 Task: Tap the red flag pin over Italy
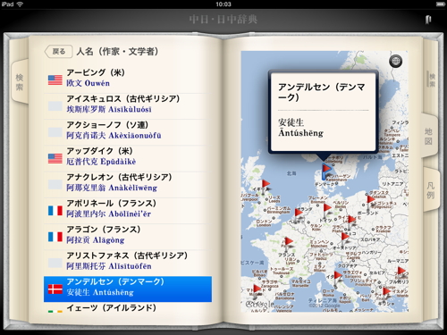pyautogui.click(x=337, y=278)
